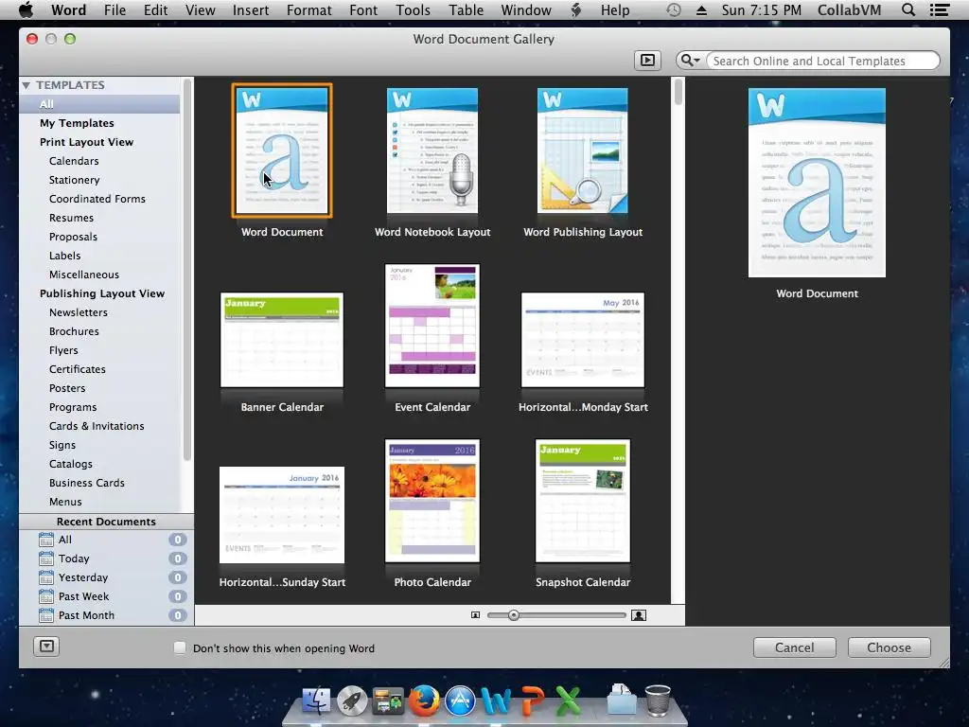Select the Snapshot Calendar template
Image resolution: width=969 pixels, height=727 pixels.
(583, 501)
